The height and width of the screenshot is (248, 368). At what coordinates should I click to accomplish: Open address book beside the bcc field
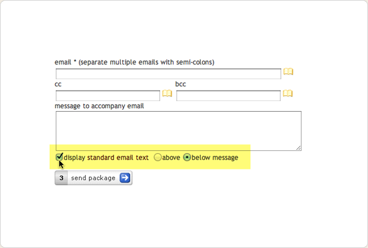[x=288, y=93]
